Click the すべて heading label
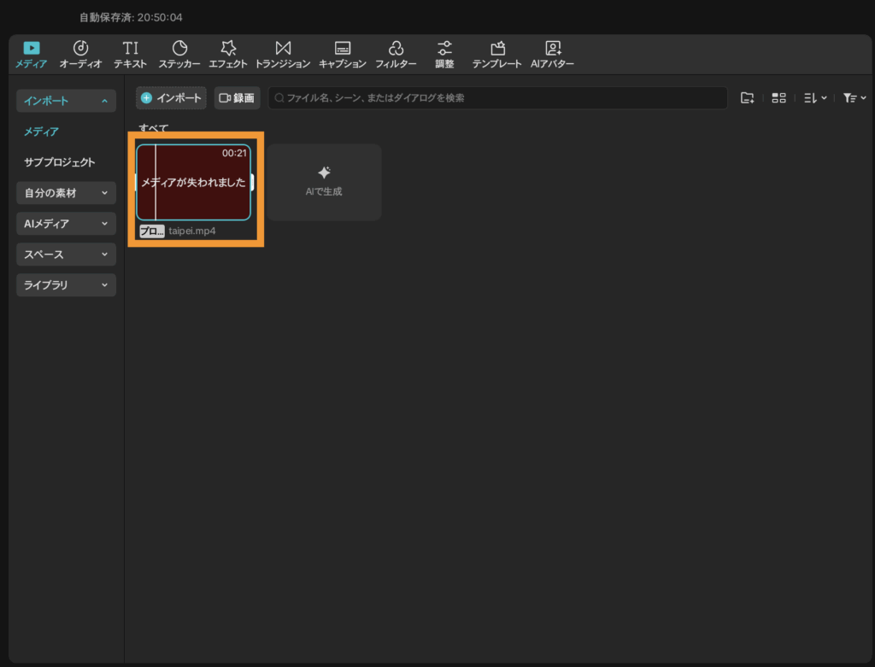Viewport: 875px width, 667px height. pos(154,128)
